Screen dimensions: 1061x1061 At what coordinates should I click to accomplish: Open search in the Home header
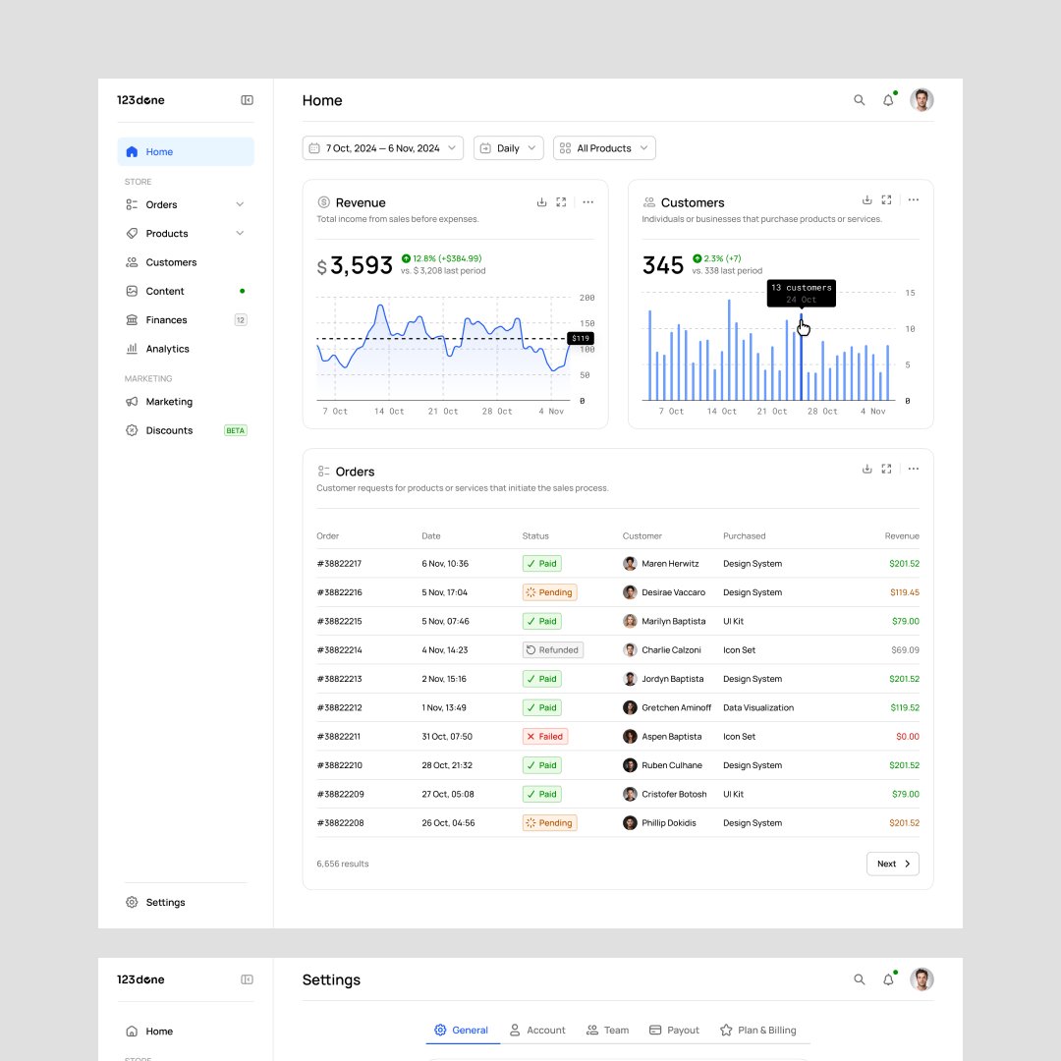(859, 100)
